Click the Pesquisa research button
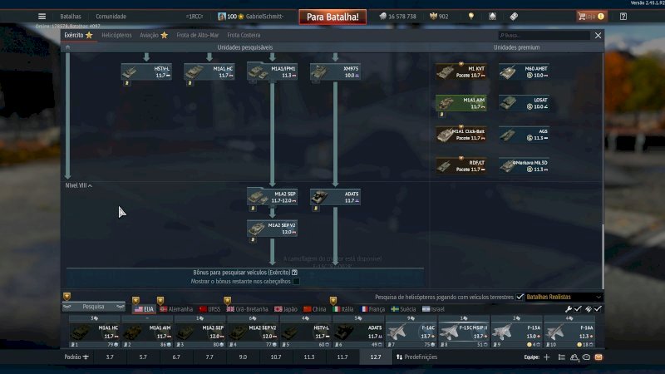Image resolution: width=665 pixels, height=374 pixels. tap(93, 307)
